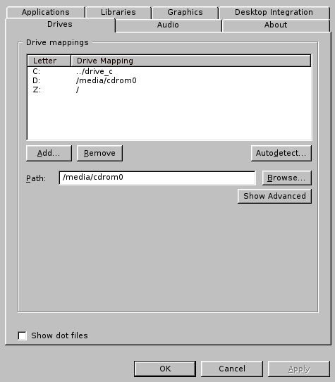The height and width of the screenshot is (382, 335).
Task: Expand options with Show Advanced
Action: pos(274,196)
